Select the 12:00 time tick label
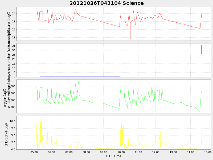The image size is (213, 160). (156, 152)
